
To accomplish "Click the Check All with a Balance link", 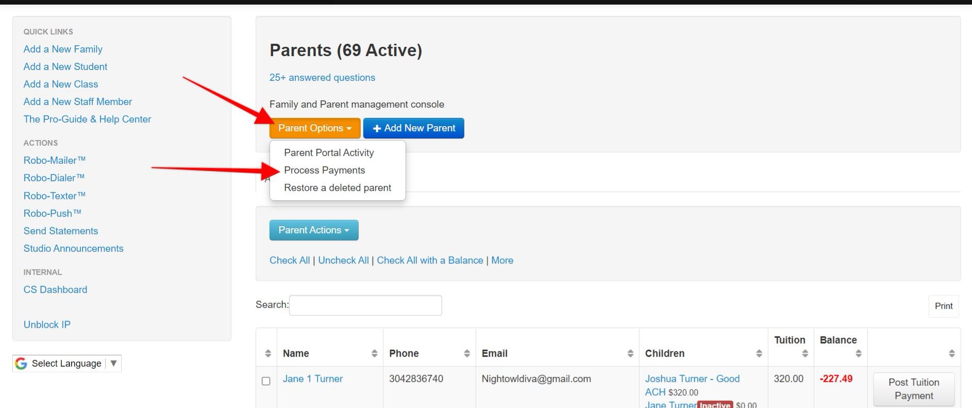I will [430, 261].
